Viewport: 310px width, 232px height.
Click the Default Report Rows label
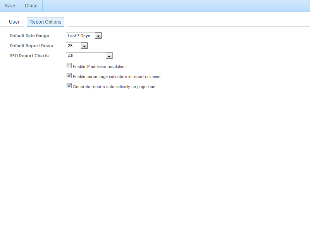(x=31, y=46)
